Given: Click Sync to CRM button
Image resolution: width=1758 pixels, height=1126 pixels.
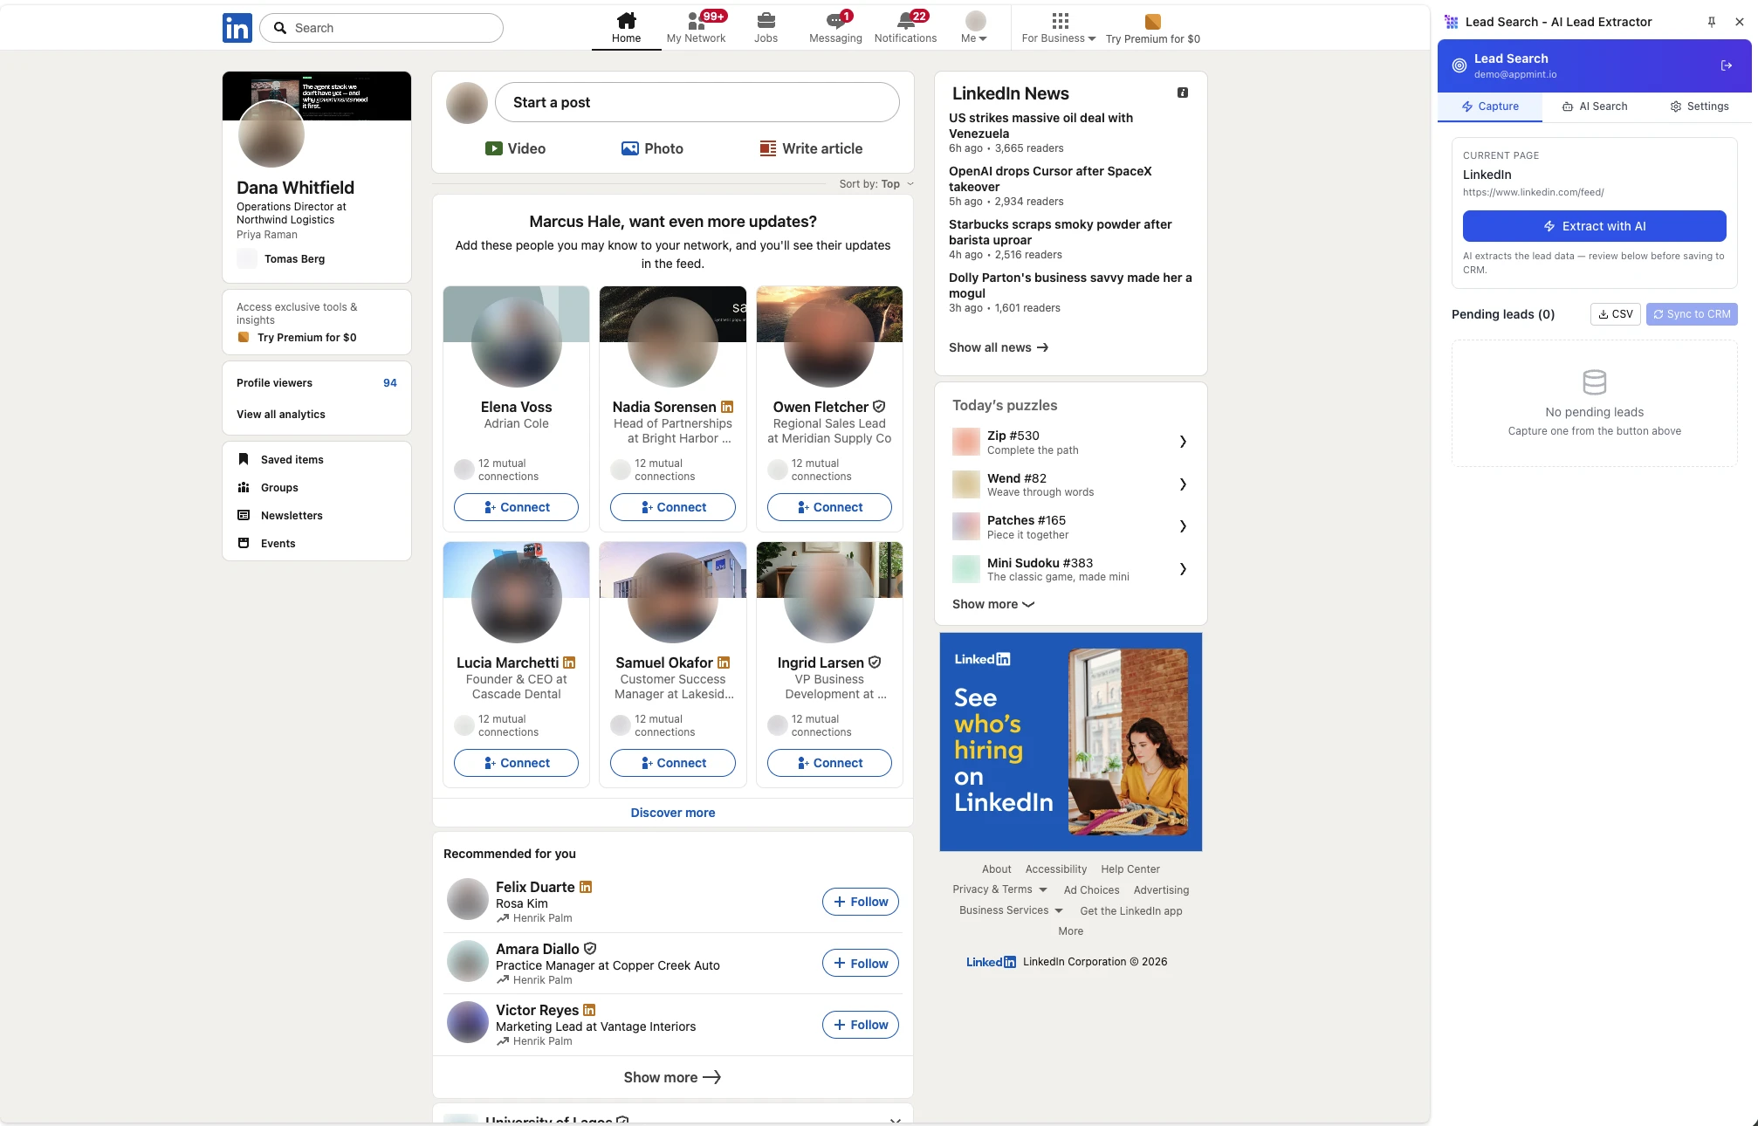Looking at the screenshot, I should [1692, 314].
